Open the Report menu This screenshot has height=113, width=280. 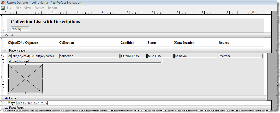52,8
